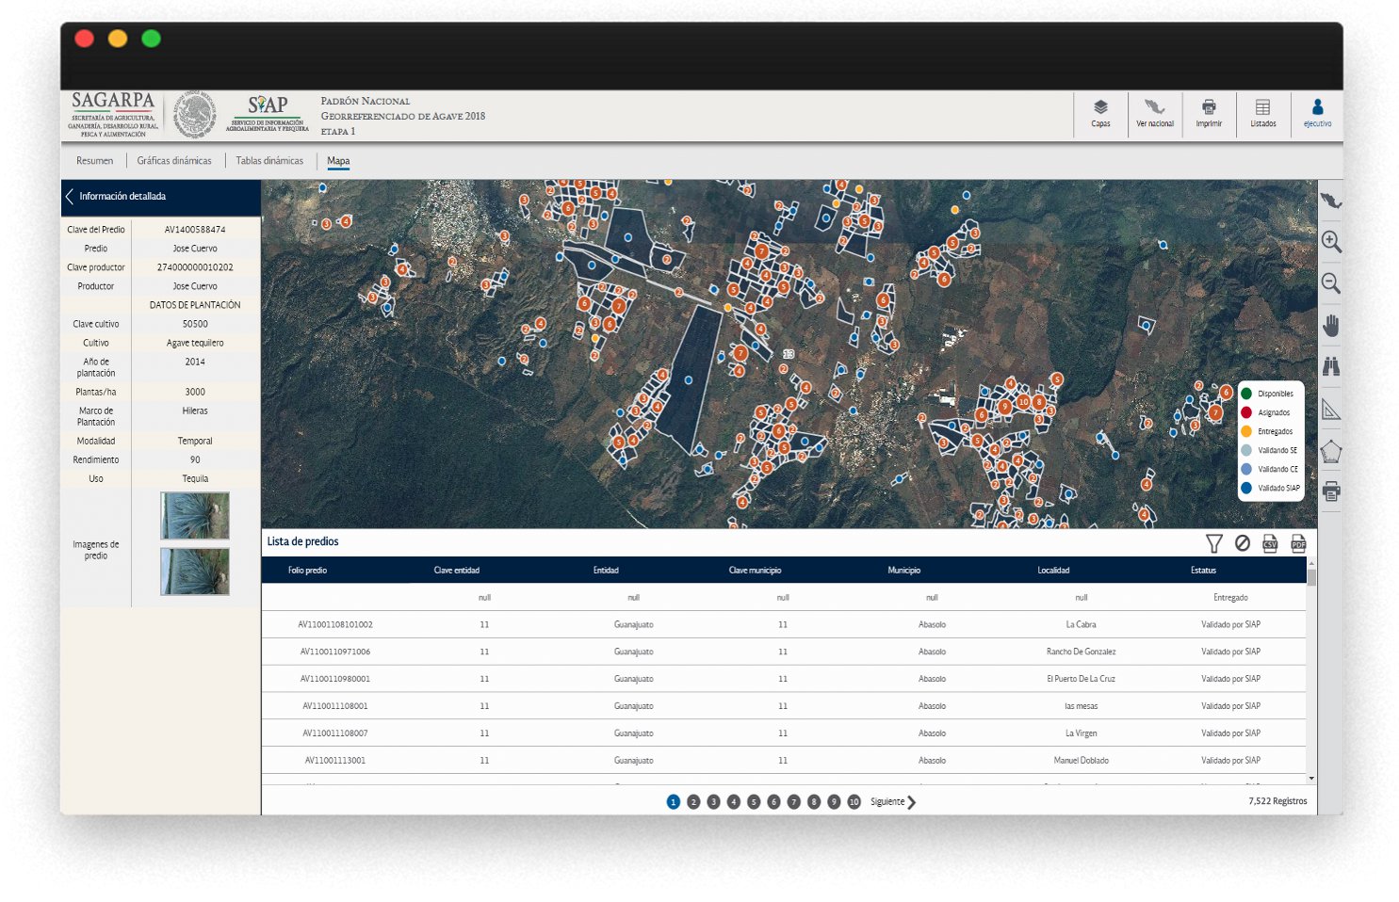
Task: Open the Capas layers menu
Action: pyautogui.click(x=1100, y=113)
